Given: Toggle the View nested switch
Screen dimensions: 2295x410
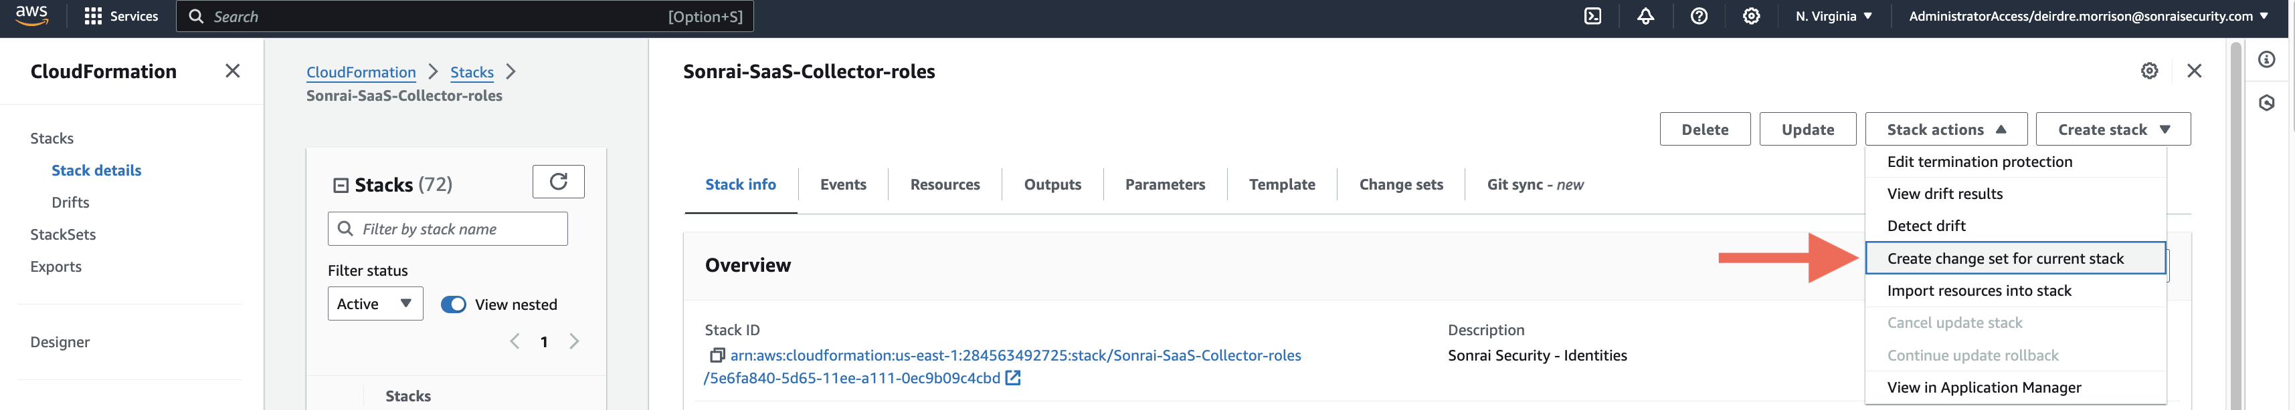Looking at the screenshot, I should [454, 304].
